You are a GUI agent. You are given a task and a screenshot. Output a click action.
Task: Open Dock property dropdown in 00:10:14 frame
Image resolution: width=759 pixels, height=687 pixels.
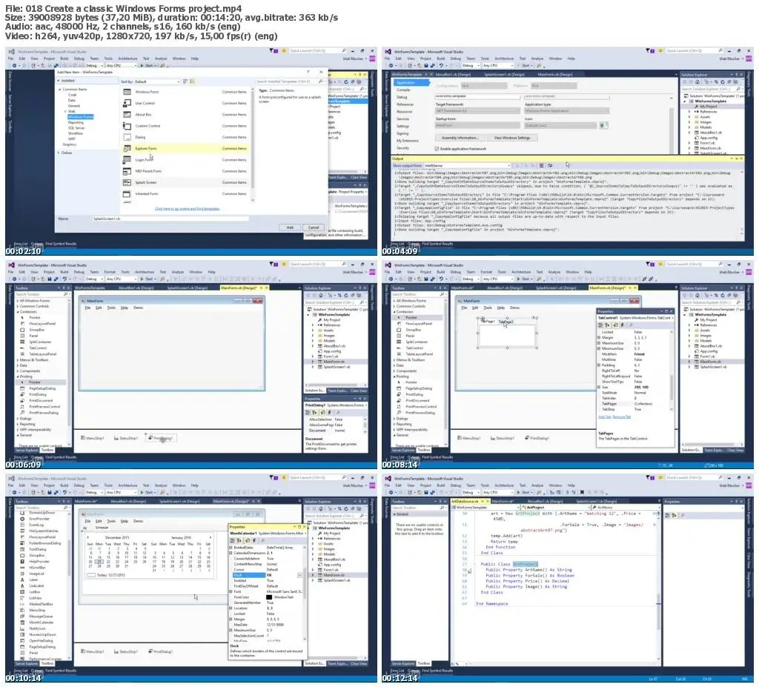tap(299, 575)
